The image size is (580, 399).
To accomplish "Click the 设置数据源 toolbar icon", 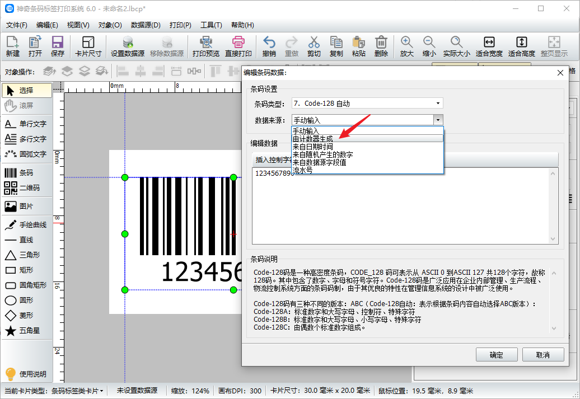I will pyautogui.click(x=128, y=46).
